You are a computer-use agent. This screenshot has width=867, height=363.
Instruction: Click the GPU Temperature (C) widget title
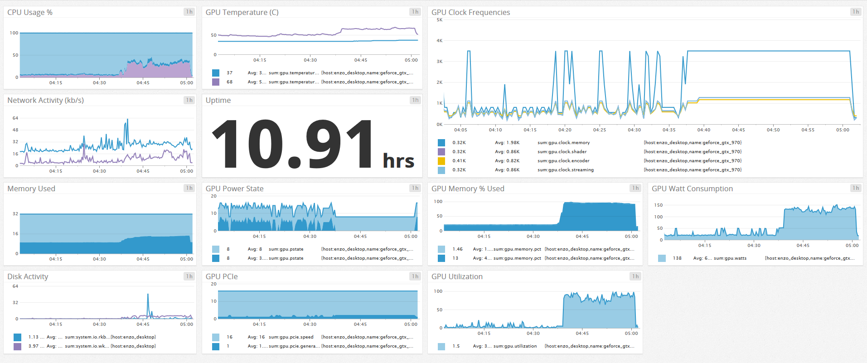[x=242, y=12]
